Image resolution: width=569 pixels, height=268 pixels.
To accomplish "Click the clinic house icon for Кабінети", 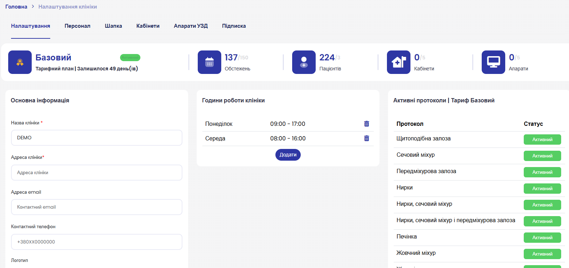I will click(x=399, y=62).
